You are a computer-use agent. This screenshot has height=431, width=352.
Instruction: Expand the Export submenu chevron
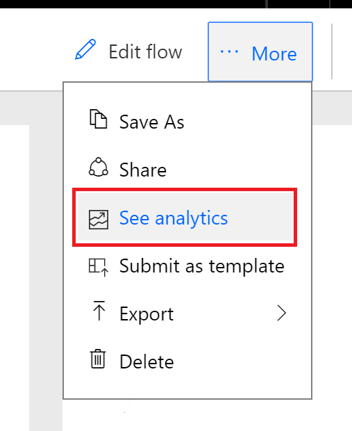(x=281, y=313)
